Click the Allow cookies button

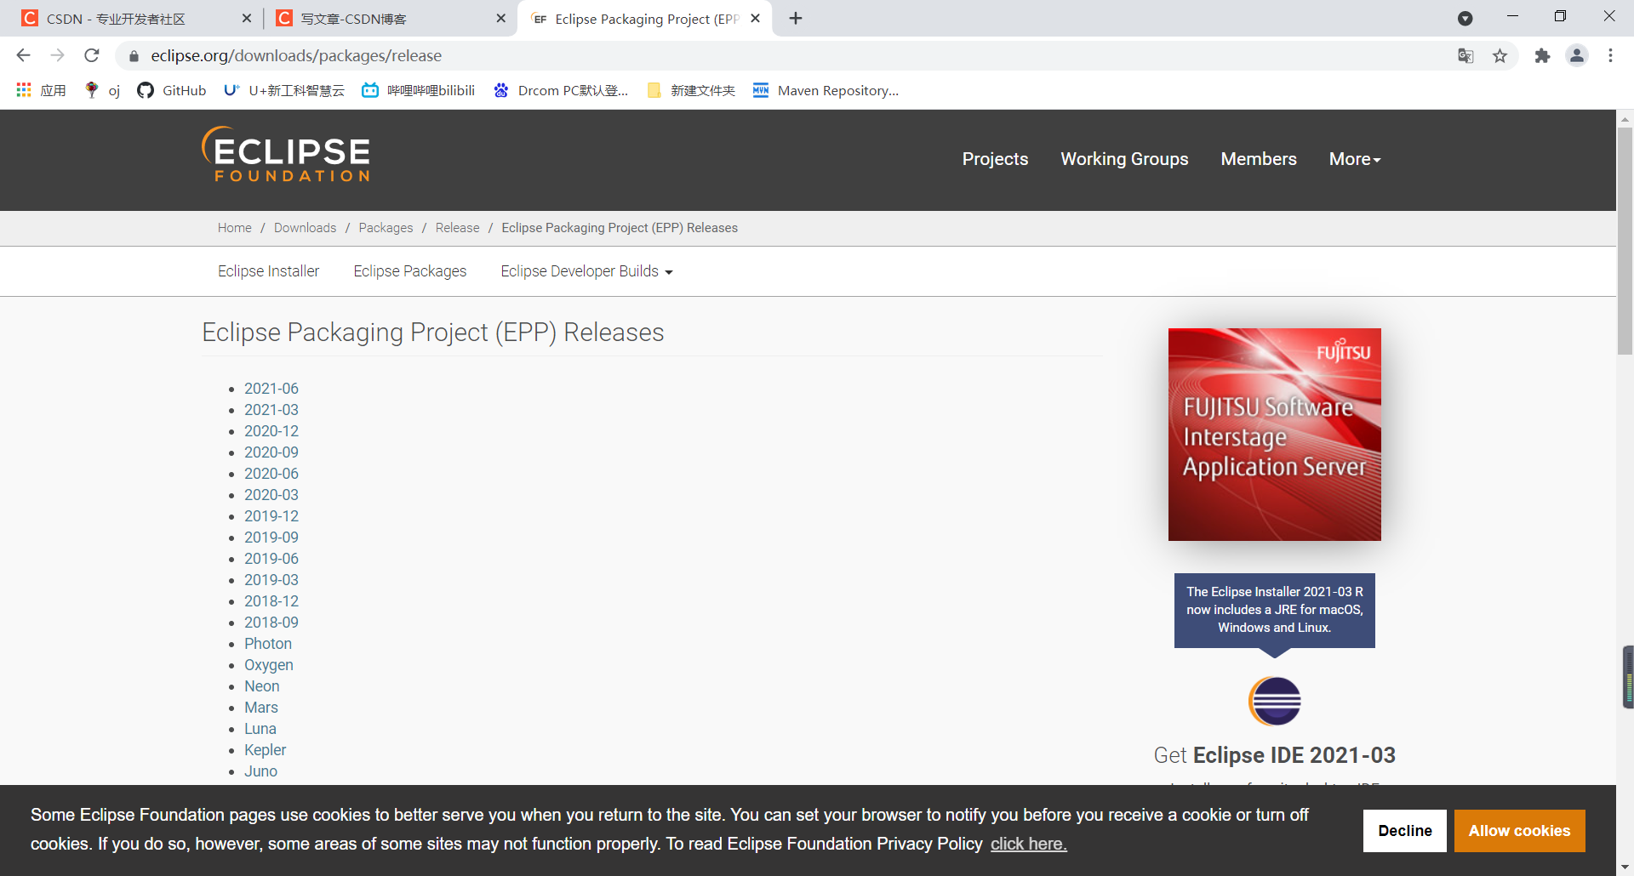pos(1519,831)
